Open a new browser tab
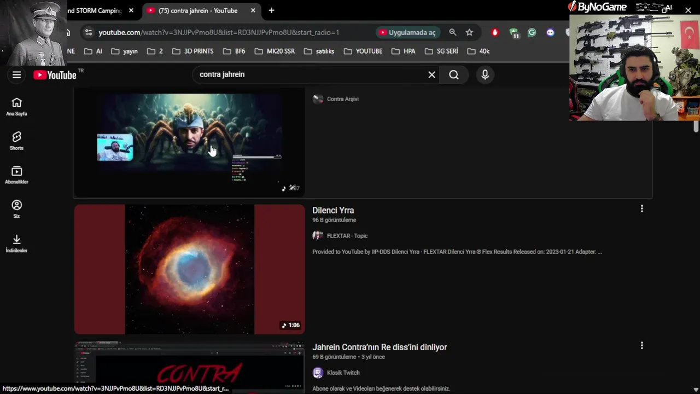The width and height of the screenshot is (700, 394). point(271,10)
